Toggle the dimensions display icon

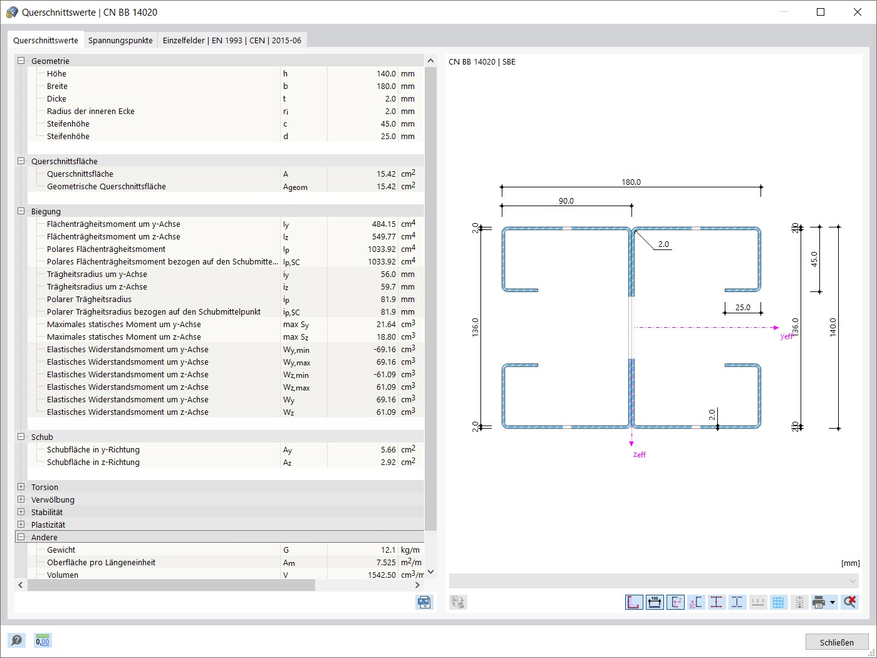pos(655,602)
